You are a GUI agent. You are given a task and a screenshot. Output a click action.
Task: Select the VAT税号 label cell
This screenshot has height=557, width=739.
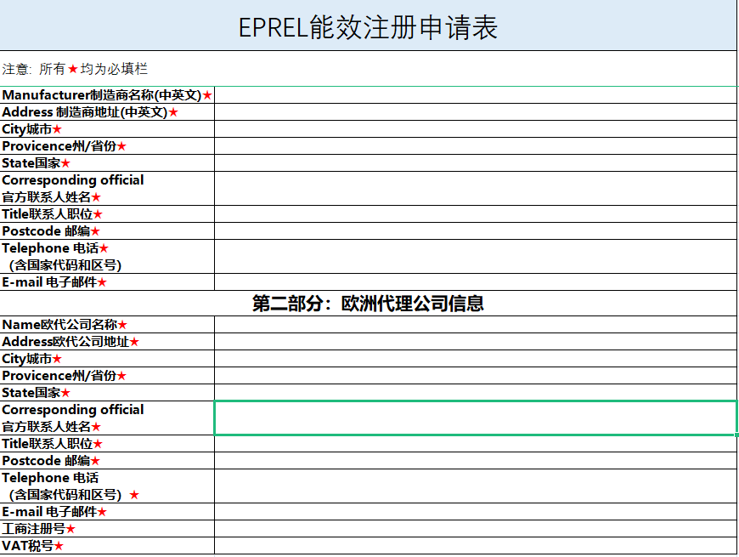point(107,545)
